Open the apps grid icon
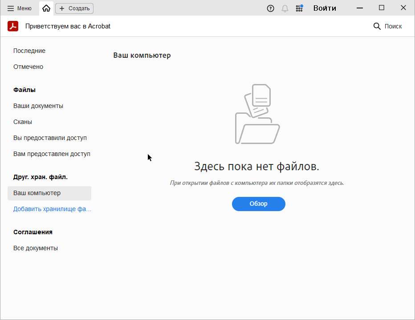Image resolution: width=415 pixels, height=320 pixels. (299, 8)
